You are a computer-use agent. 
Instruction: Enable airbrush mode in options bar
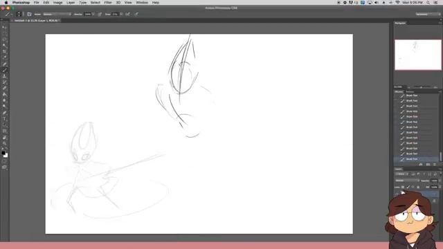128,14
